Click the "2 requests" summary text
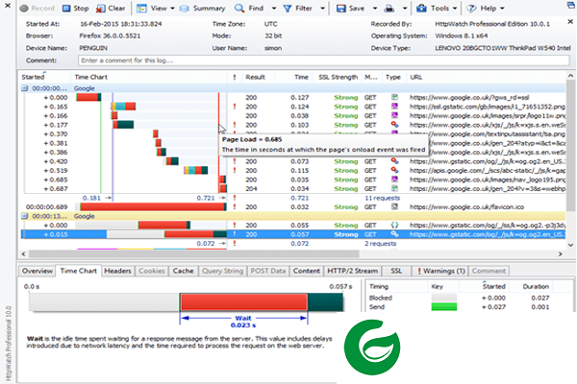577x384 pixels. (380, 243)
